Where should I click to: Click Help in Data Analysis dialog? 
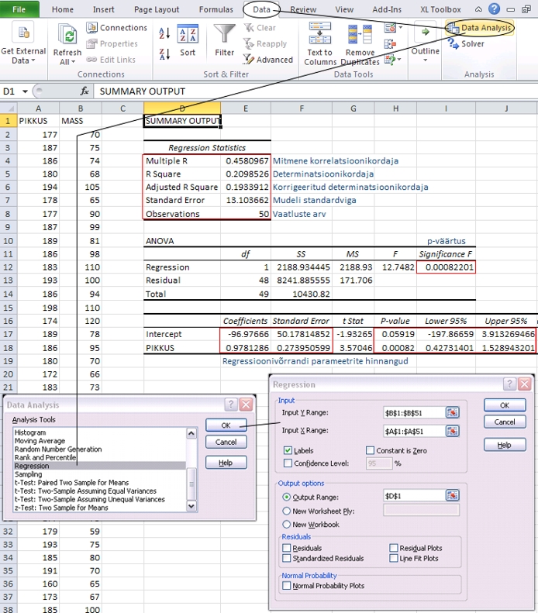[x=226, y=463]
